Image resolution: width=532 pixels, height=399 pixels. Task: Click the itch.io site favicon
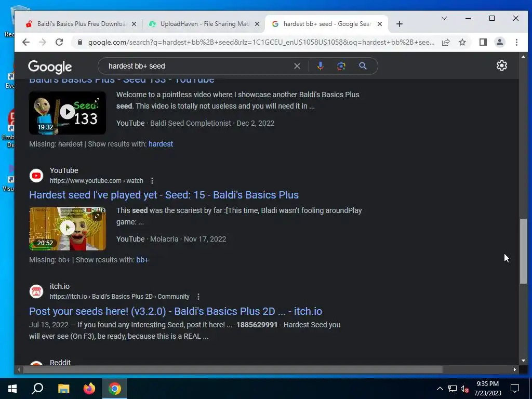point(36,291)
